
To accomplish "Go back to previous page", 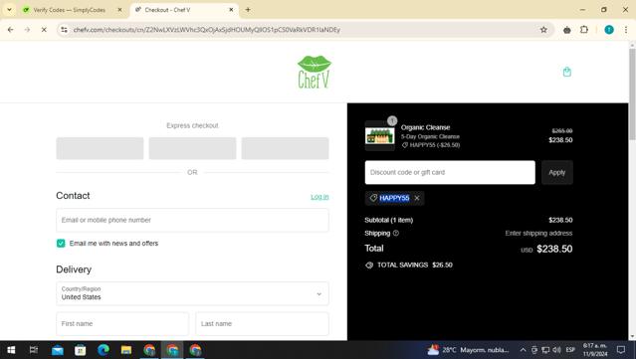I will [x=11, y=30].
